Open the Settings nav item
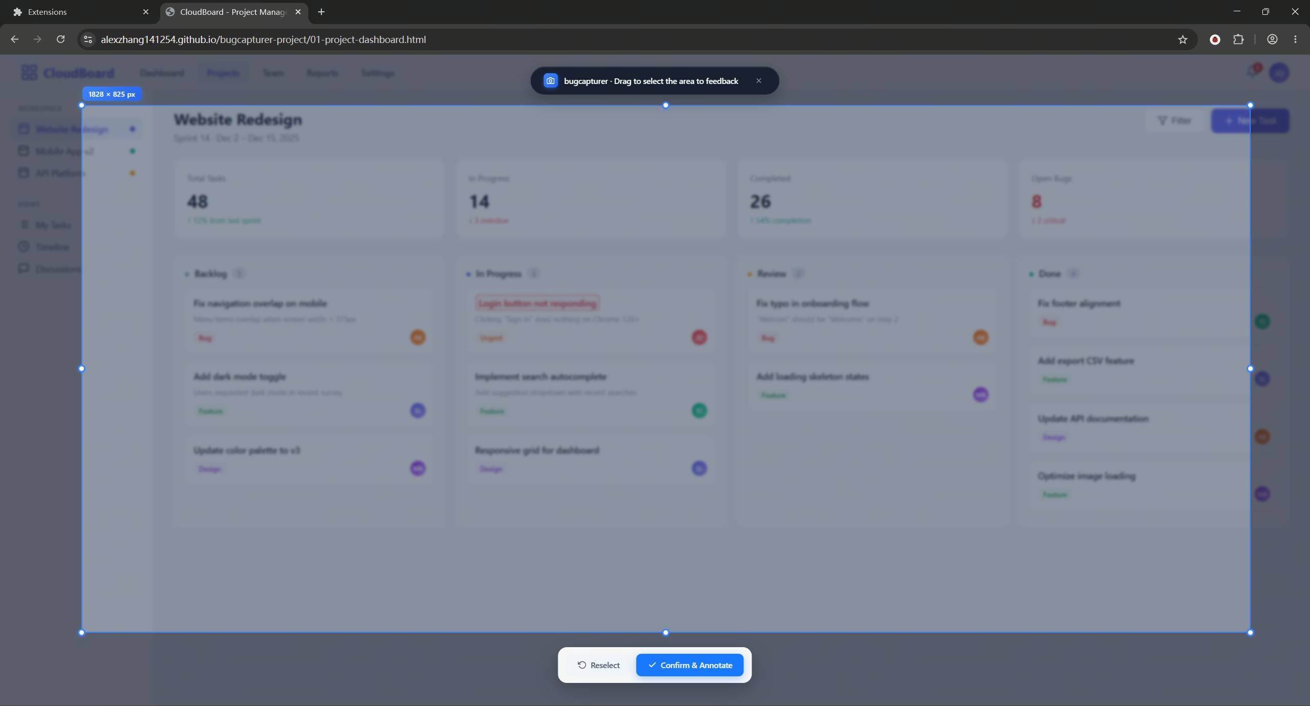 pyautogui.click(x=378, y=73)
